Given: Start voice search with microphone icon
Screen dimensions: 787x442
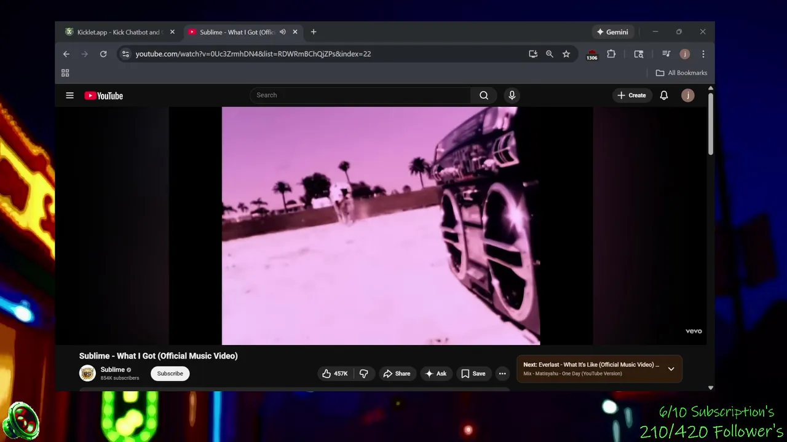Looking at the screenshot, I should 512,95.
